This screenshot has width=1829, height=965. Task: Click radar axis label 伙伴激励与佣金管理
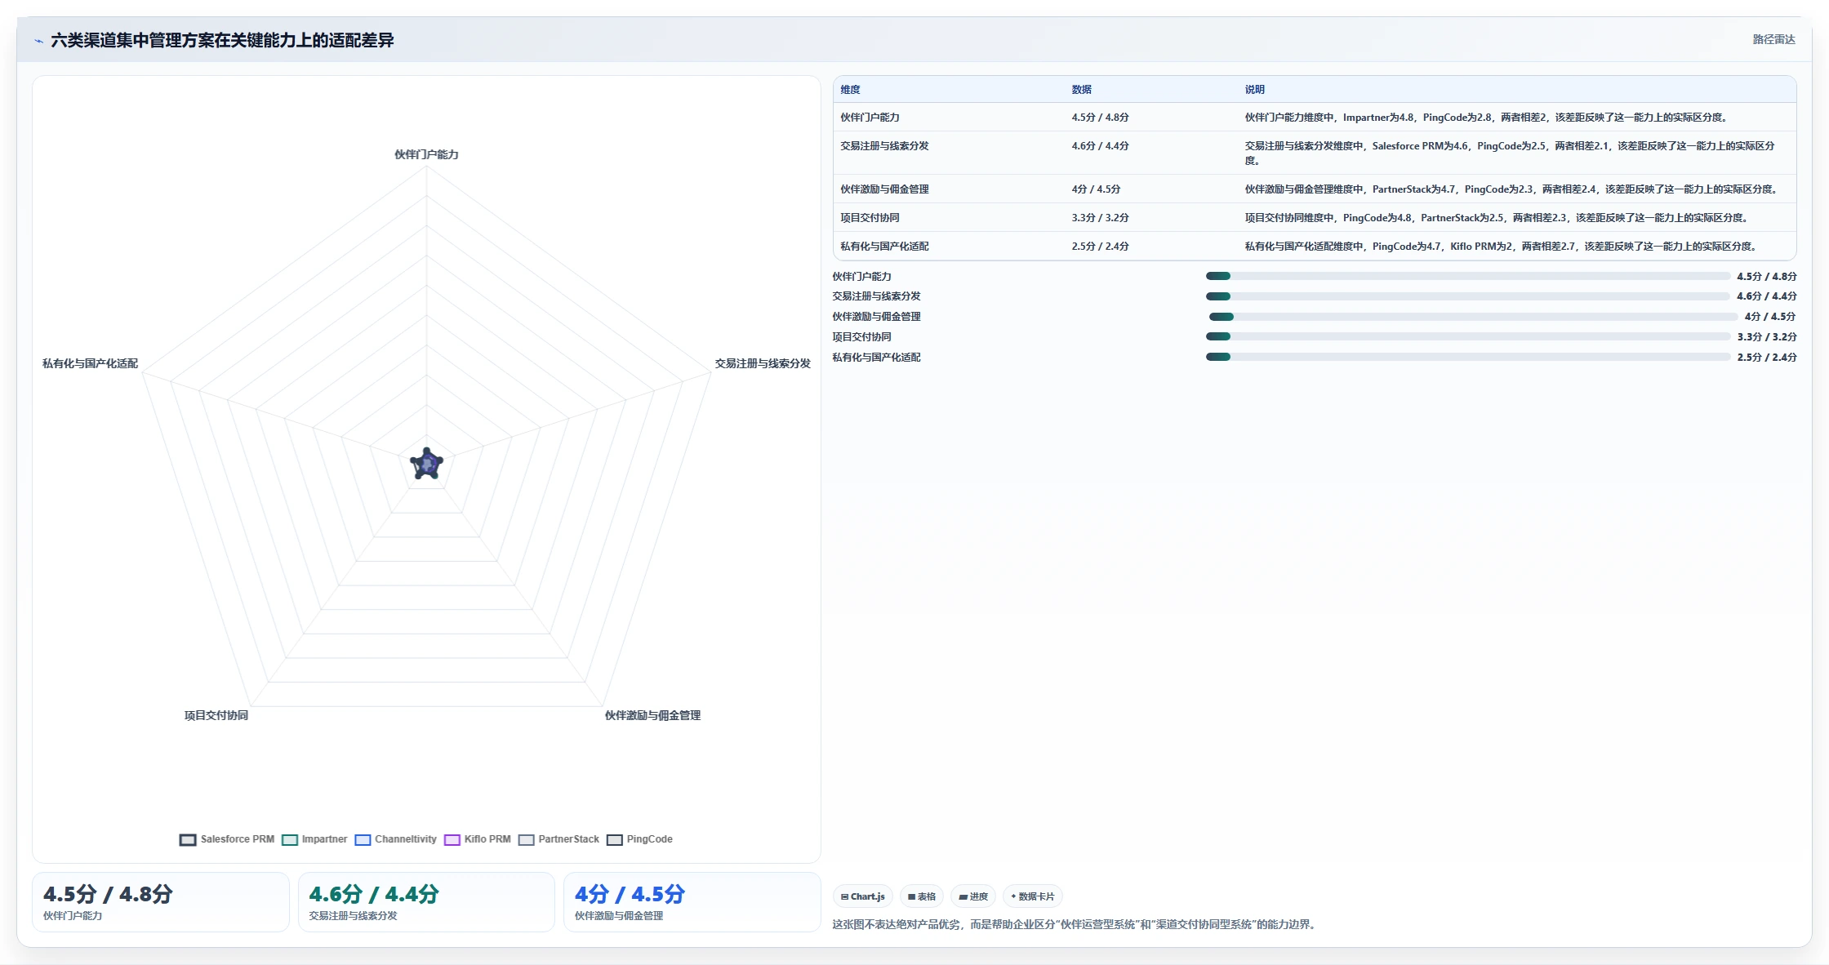point(652,715)
